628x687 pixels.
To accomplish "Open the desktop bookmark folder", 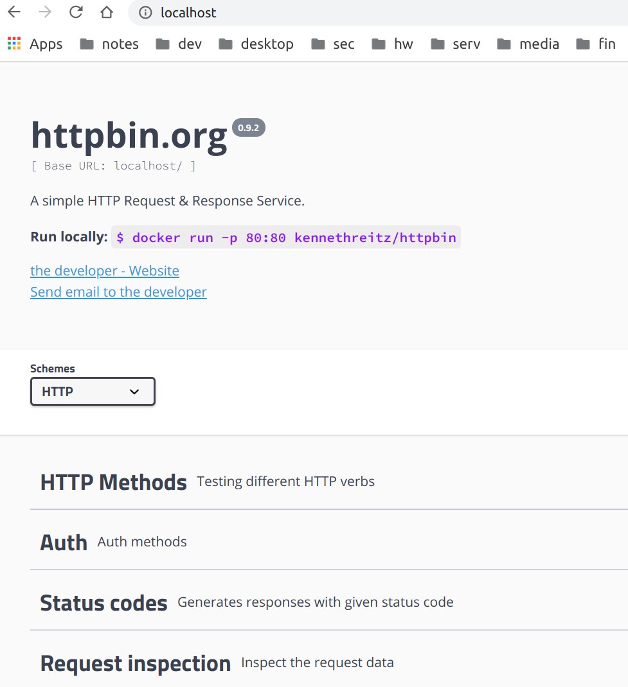I will pos(256,44).
